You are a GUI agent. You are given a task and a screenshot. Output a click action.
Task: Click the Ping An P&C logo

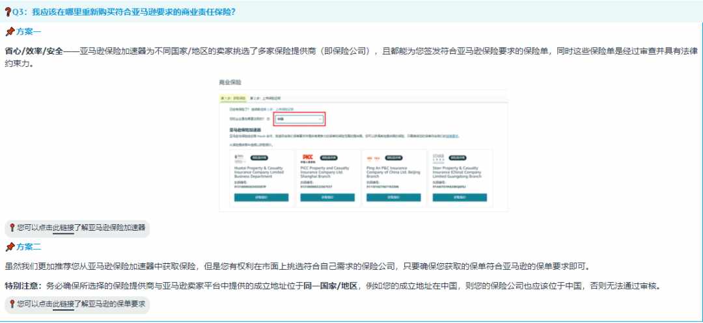374,158
